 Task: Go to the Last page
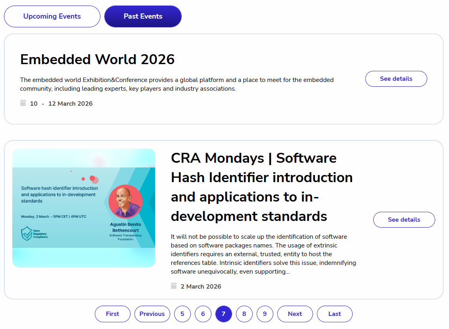coord(335,314)
